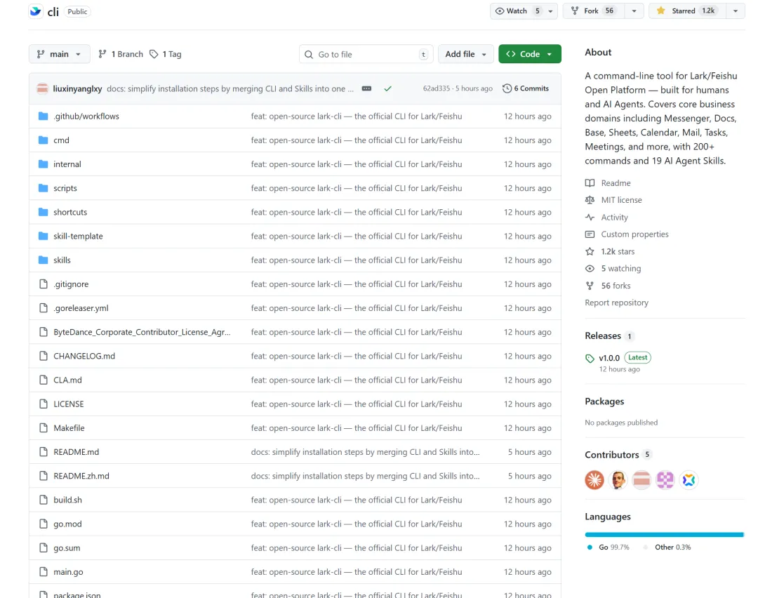Open the build.sh file
Viewport: 758px width, 598px height.
[x=67, y=500]
